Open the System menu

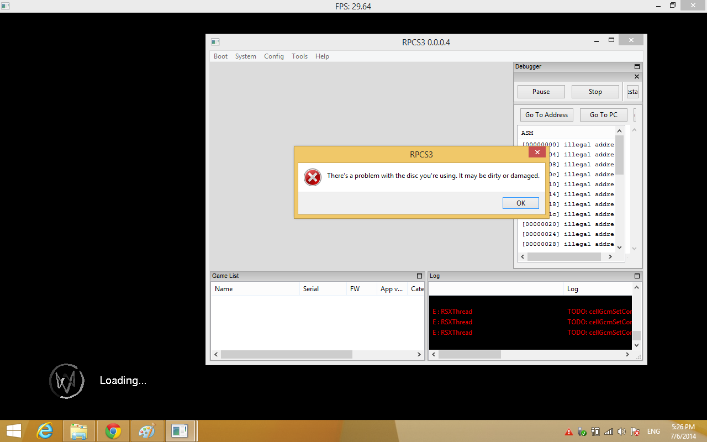[x=246, y=56]
